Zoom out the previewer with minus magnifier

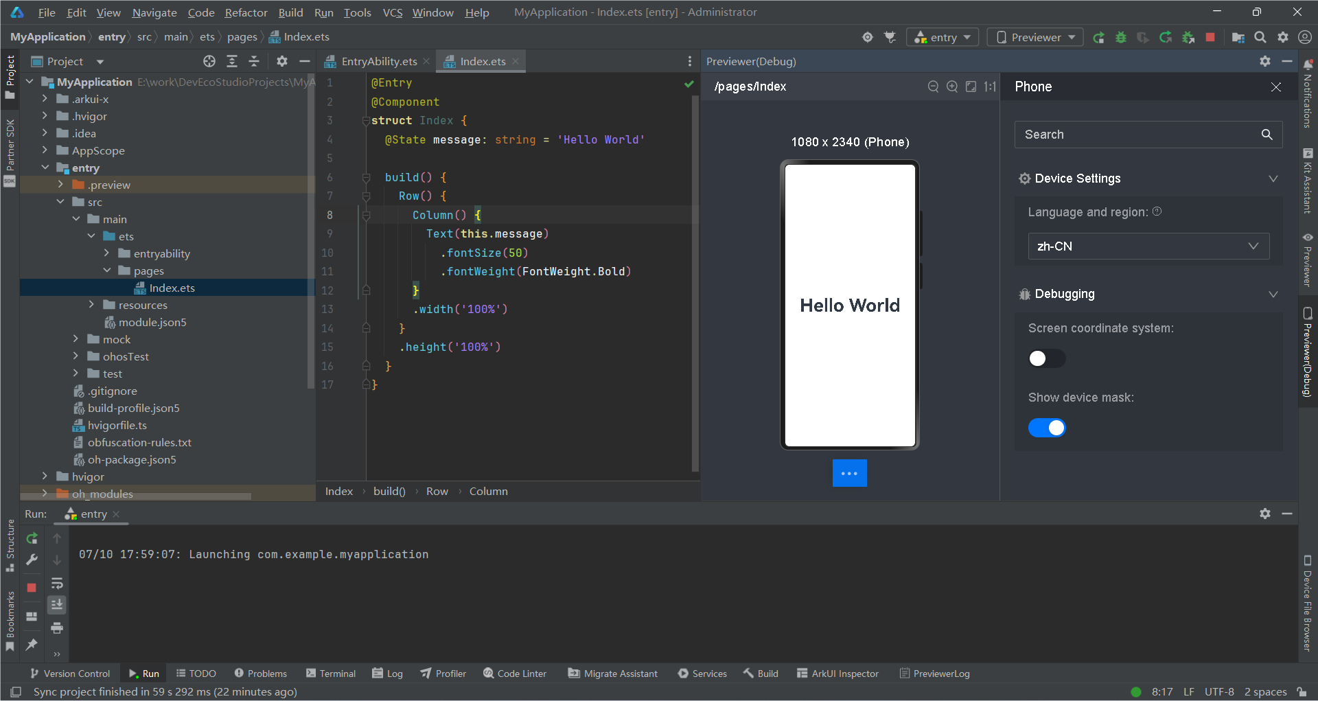pyautogui.click(x=933, y=87)
